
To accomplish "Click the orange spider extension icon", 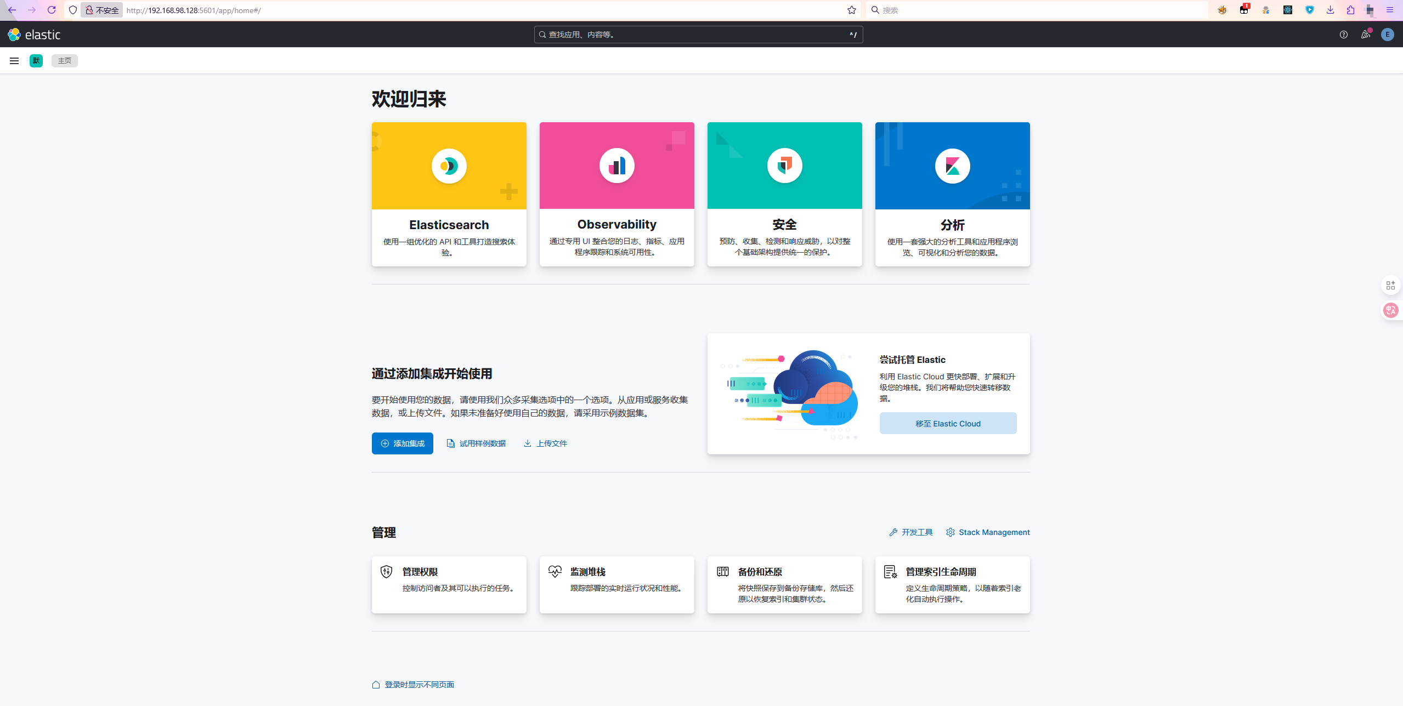I will tap(1222, 10).
